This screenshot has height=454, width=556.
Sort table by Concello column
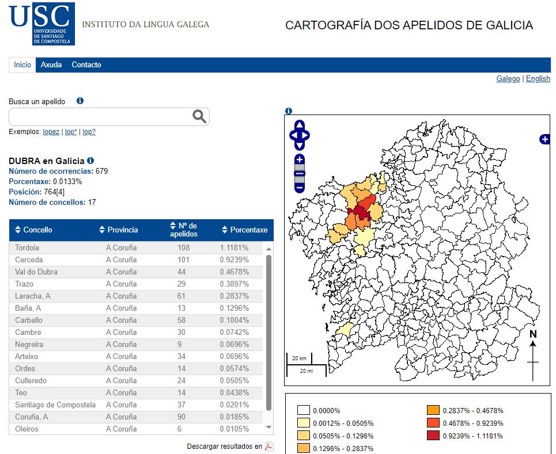[33, 230]
